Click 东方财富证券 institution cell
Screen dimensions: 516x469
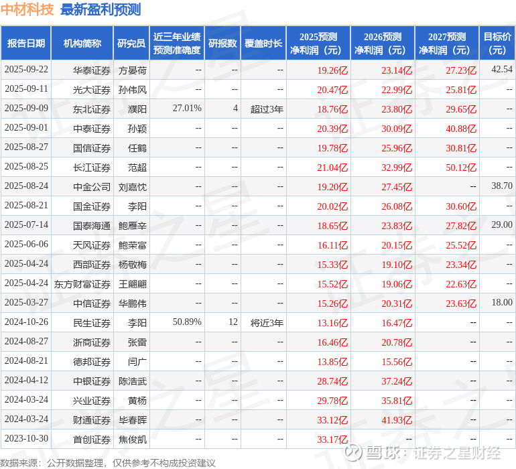coord(82,284)
